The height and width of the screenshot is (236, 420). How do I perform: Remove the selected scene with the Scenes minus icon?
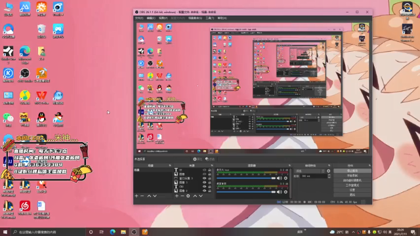coord(142,196)
